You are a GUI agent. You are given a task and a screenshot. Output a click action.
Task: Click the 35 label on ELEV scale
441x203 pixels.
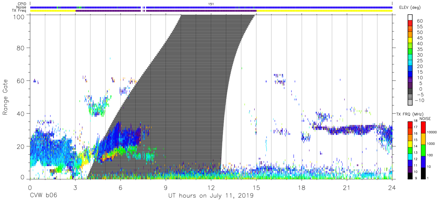420,49
